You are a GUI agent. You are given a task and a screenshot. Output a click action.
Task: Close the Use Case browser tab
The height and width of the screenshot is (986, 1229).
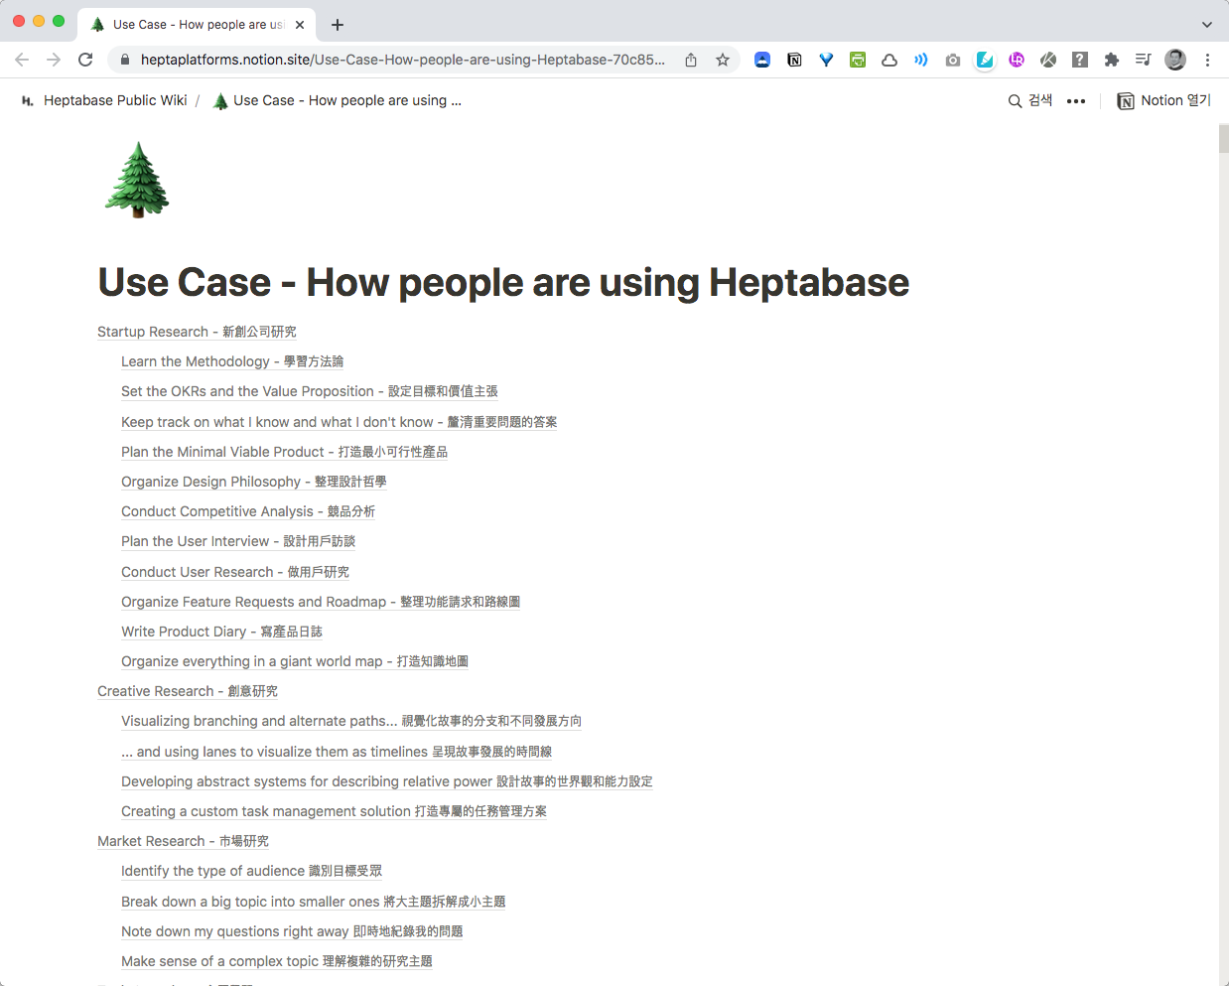(300, 25)
